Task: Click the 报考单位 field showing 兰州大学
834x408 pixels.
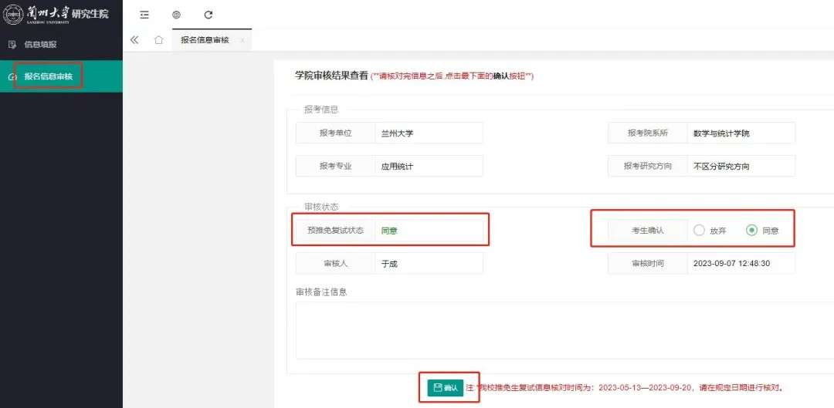Action: click(429, 133)
